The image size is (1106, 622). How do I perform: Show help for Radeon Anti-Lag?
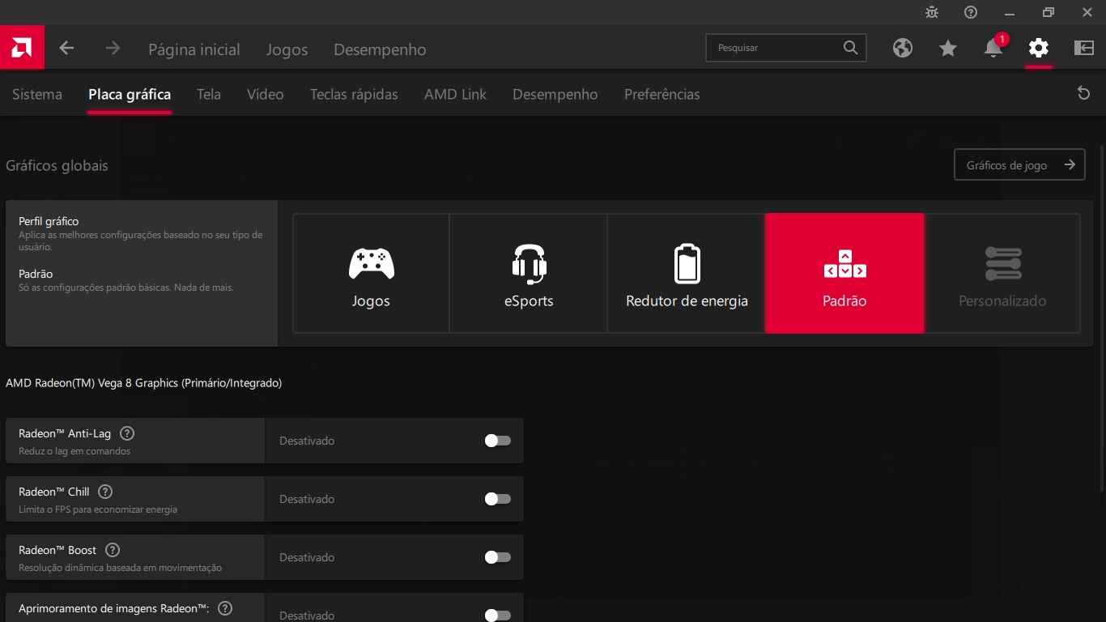pyautogui.click(x=126, y=433)
